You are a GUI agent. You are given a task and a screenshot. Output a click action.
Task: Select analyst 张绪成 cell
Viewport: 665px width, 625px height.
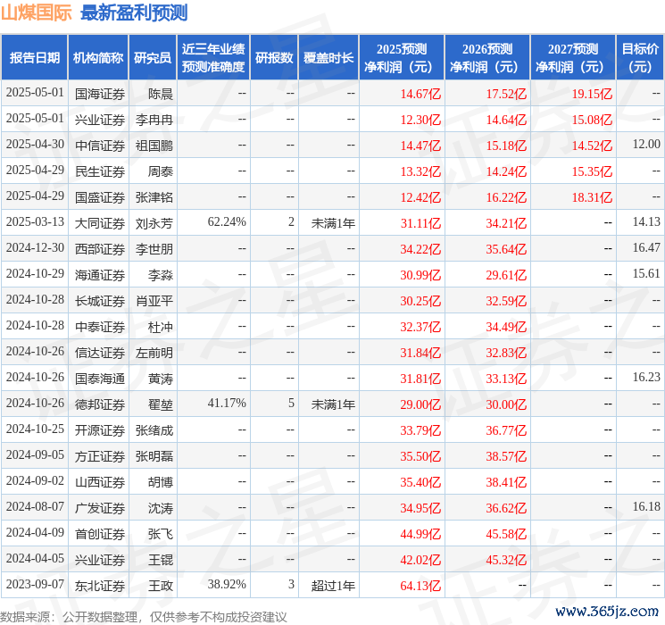pos(154,430)
